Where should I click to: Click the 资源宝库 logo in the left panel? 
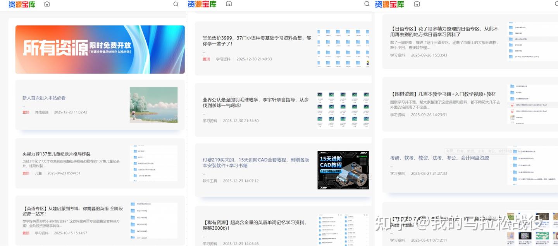[22, 4]
